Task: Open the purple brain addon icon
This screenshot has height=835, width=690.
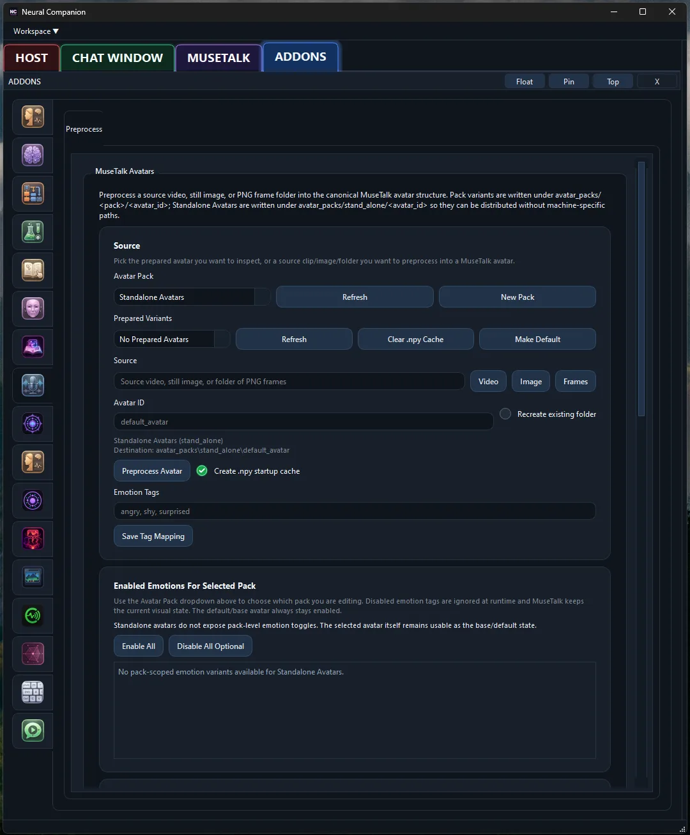Action: [33, 155]
